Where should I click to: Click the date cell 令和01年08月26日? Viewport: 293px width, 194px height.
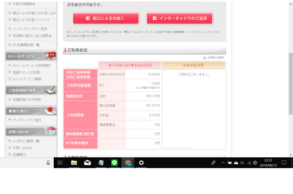coord(112,74)
